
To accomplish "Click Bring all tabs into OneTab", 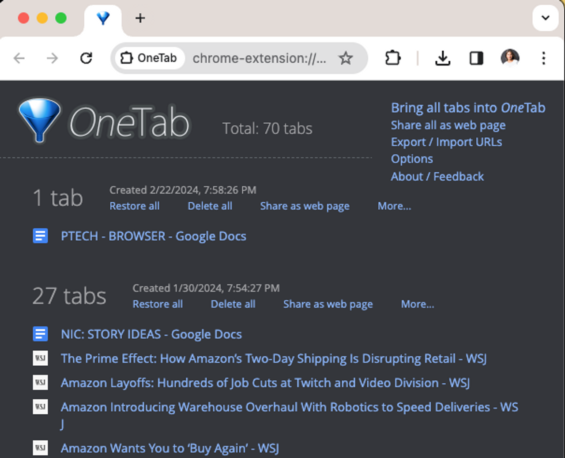I will tap(468, 108).
